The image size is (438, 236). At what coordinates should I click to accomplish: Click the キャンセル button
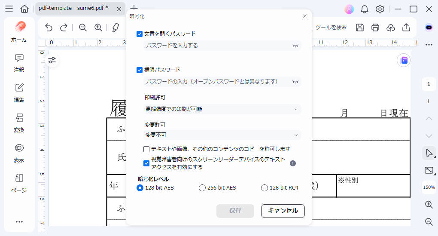point(283,211)
